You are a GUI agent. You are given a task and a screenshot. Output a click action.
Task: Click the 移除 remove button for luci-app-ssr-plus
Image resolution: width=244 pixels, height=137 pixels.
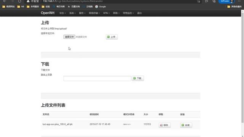(x=165, y=125)
